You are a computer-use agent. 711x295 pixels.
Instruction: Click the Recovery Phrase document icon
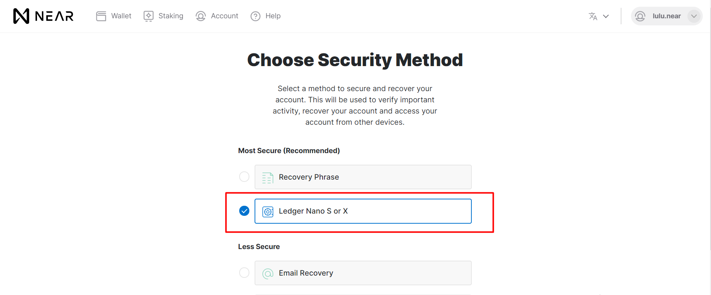(267, 177)
